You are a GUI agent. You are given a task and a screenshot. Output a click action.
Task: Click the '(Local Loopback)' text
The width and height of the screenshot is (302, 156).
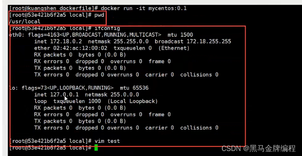(133, 101)
